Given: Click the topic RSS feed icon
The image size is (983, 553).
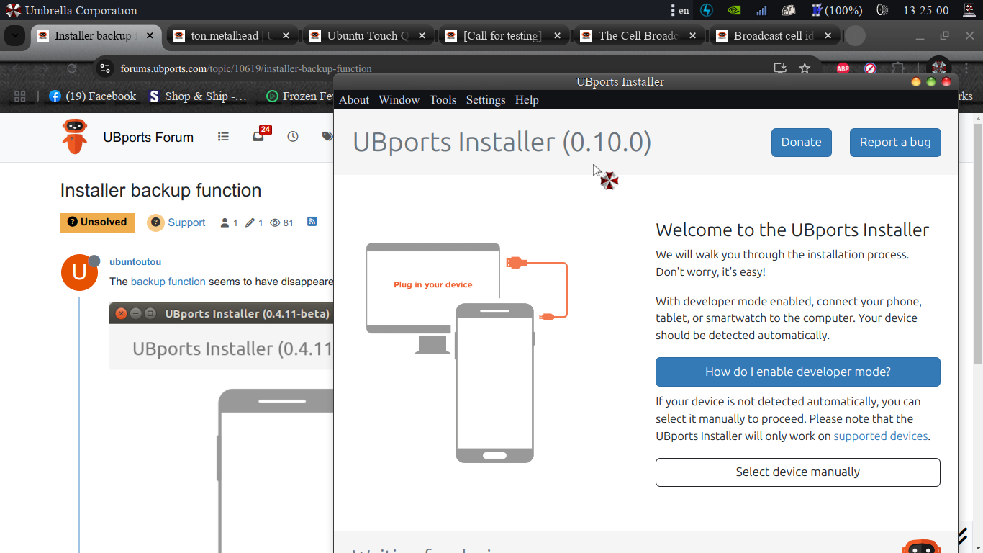Looking at the screenshot, I should (312, 222).
